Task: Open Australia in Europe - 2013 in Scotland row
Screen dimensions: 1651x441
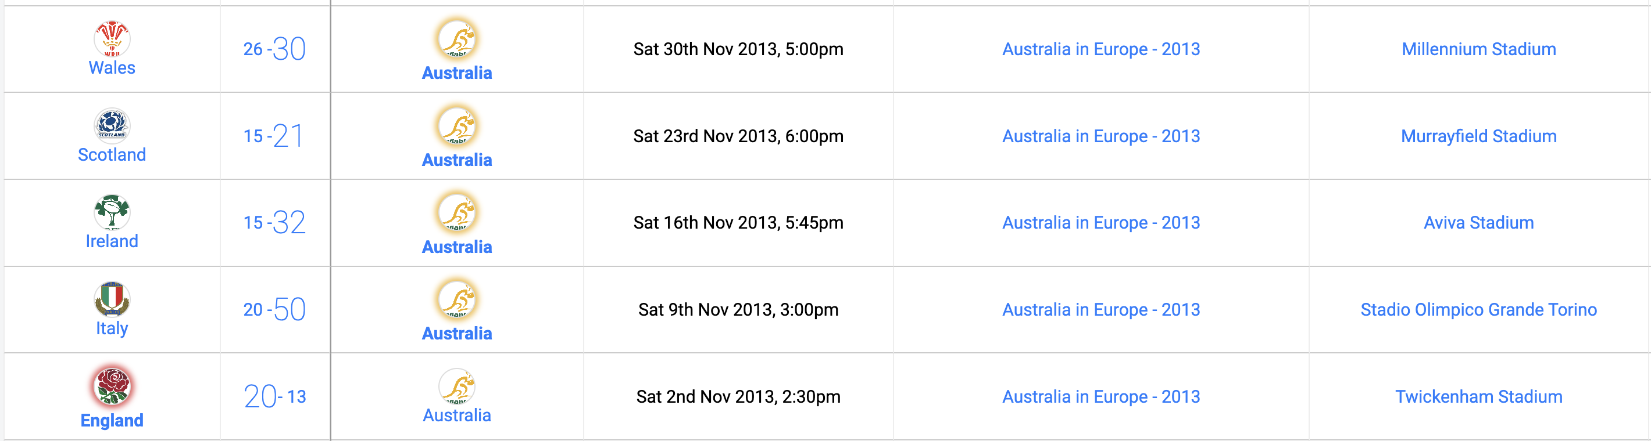Action: pyautogui.click(x=1100, y=136)
